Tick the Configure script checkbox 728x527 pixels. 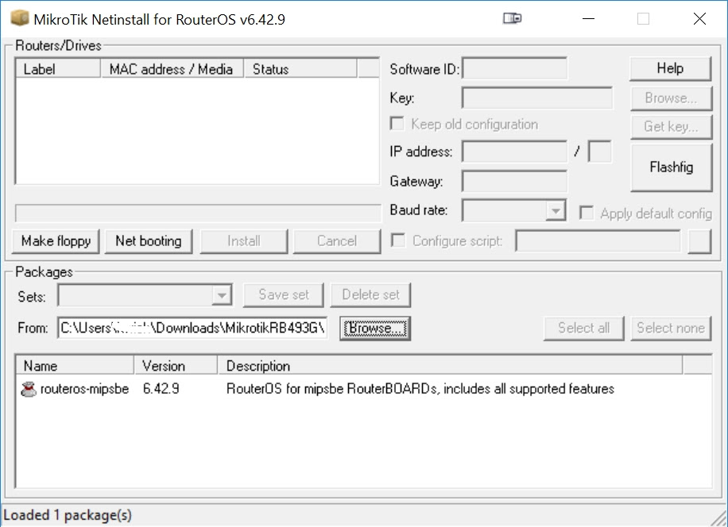398,240
